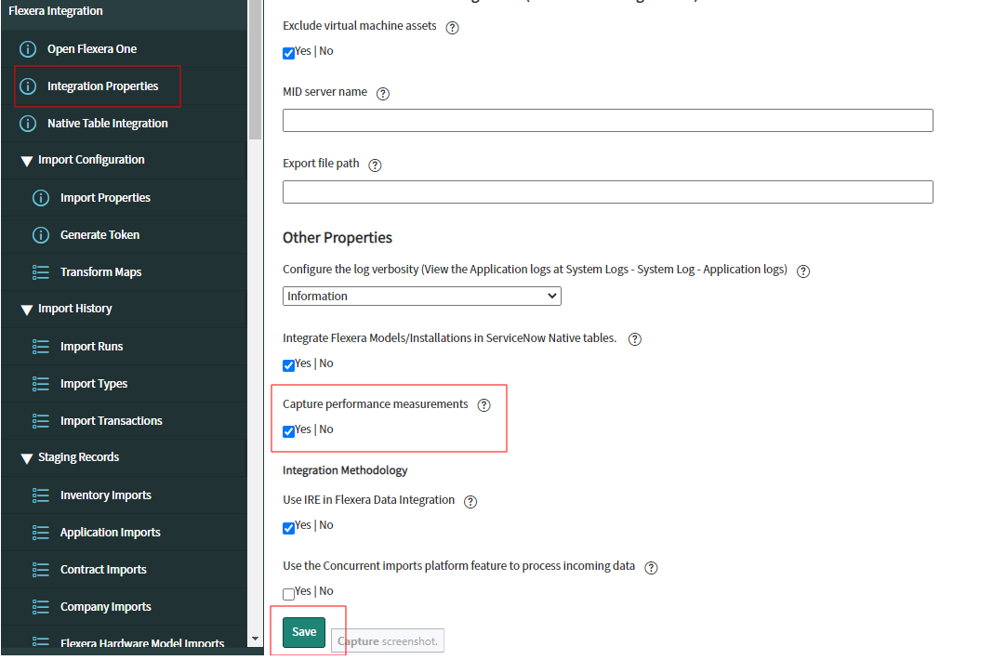Viewport: 993px width, 660px height.
Task: Disable Integrate Flexera Models in Native tables
Action: tap(288, 365)
